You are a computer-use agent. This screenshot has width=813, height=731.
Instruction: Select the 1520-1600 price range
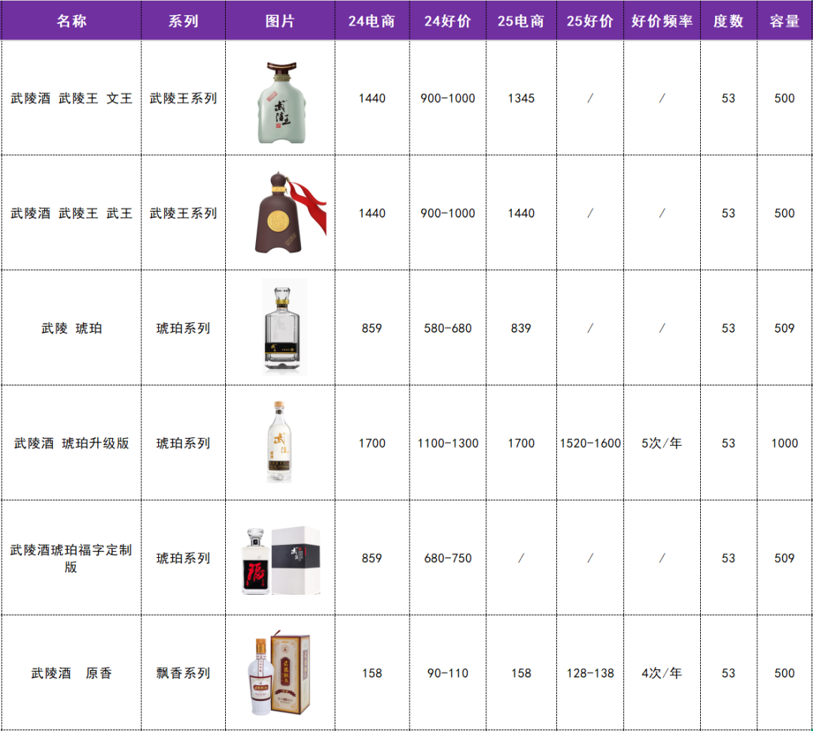(x=590, y=443)
